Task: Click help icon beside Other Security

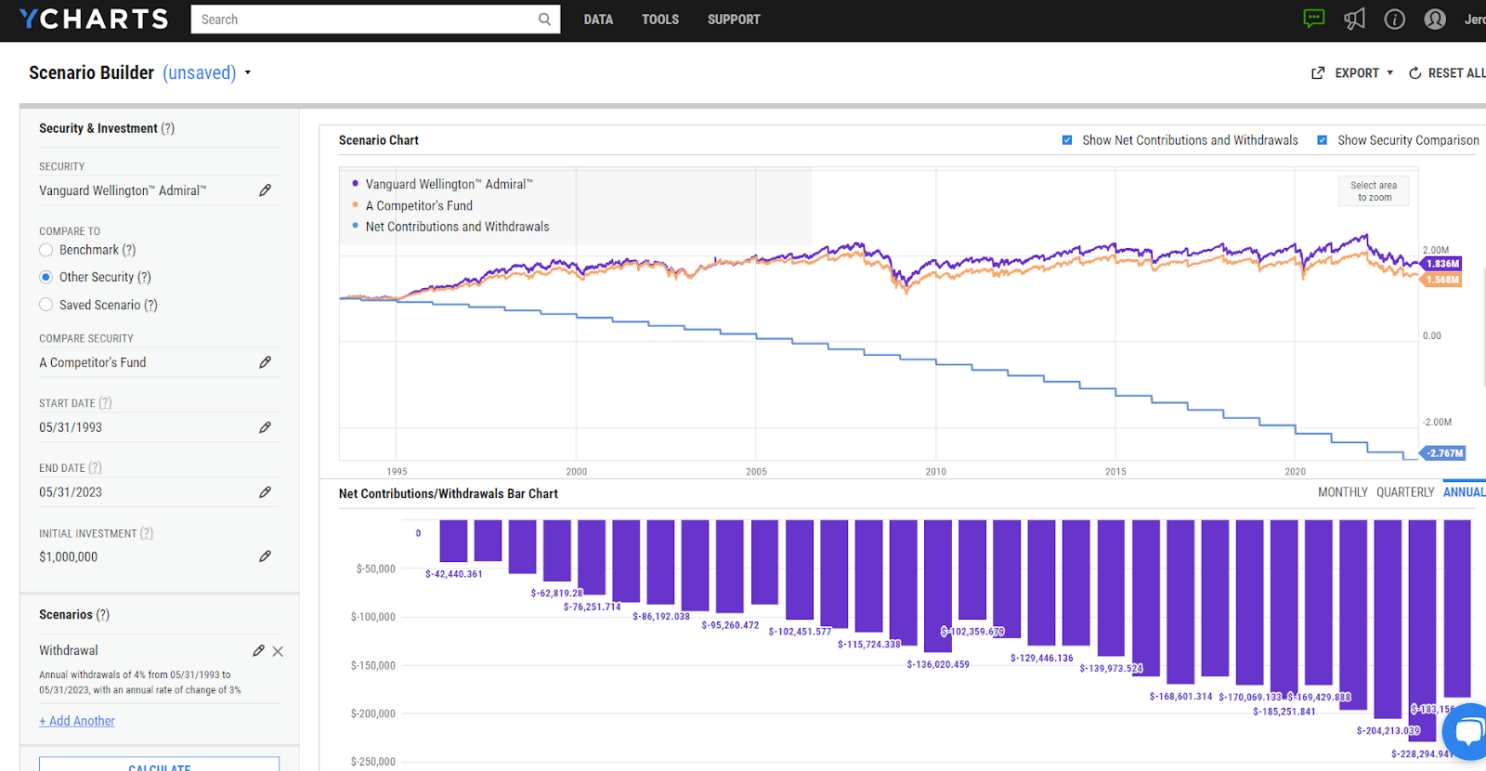Action: point(144,277)
